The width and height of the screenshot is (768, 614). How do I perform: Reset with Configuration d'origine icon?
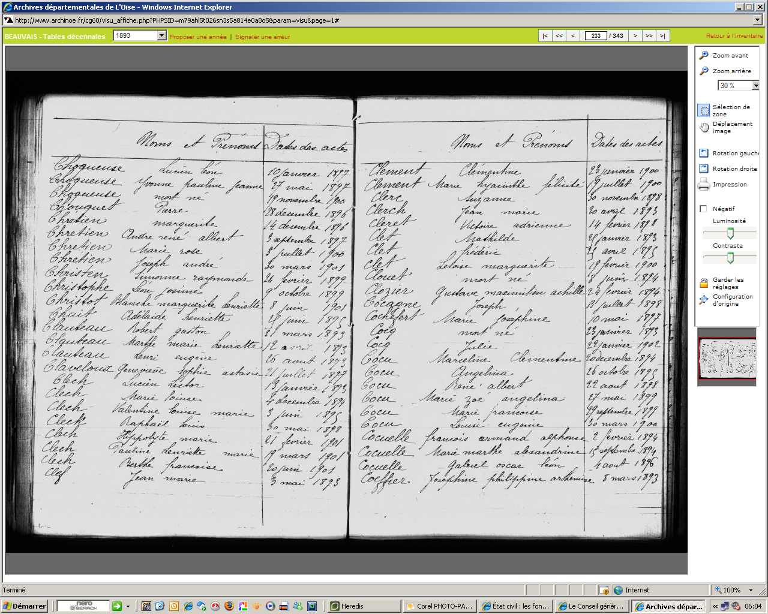(x=704, y=300)
